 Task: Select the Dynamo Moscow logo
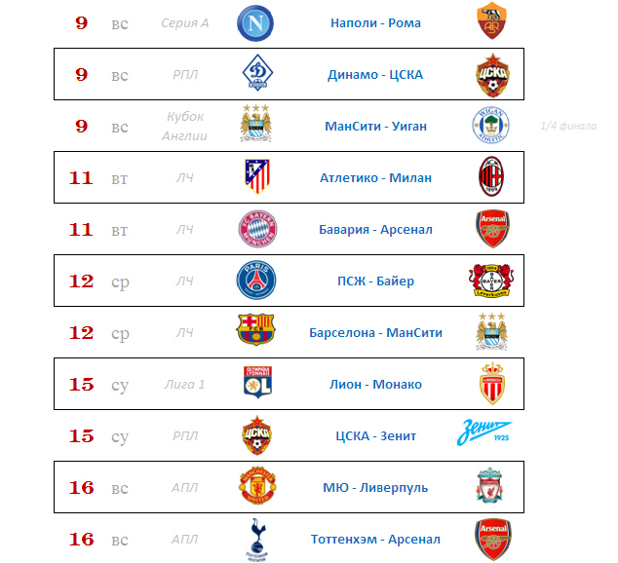[x=255, y=74]
